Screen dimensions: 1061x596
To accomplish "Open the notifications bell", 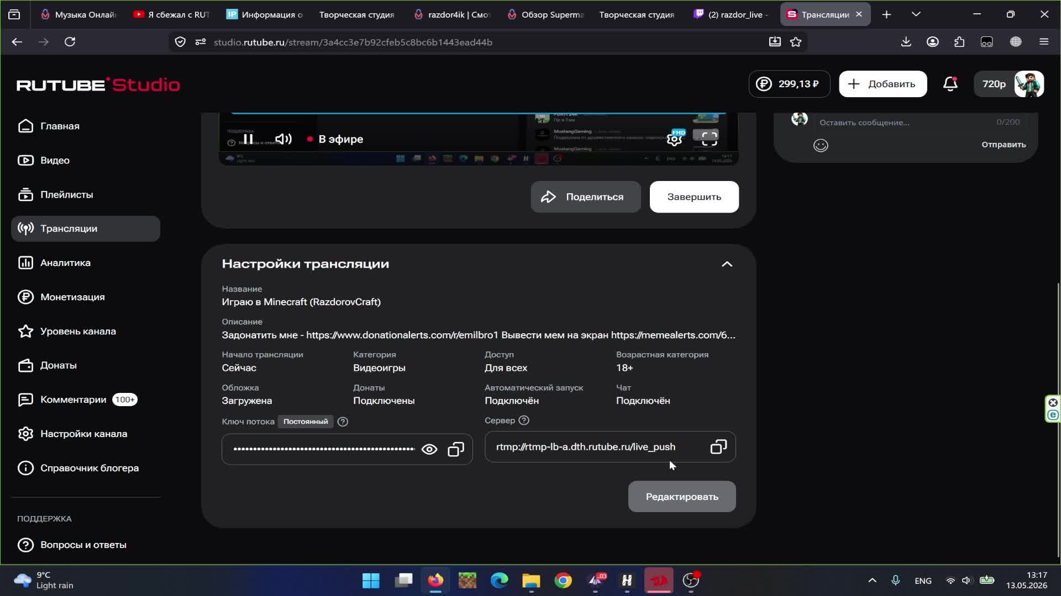I will pyautogui.click(x=950, y=84).
